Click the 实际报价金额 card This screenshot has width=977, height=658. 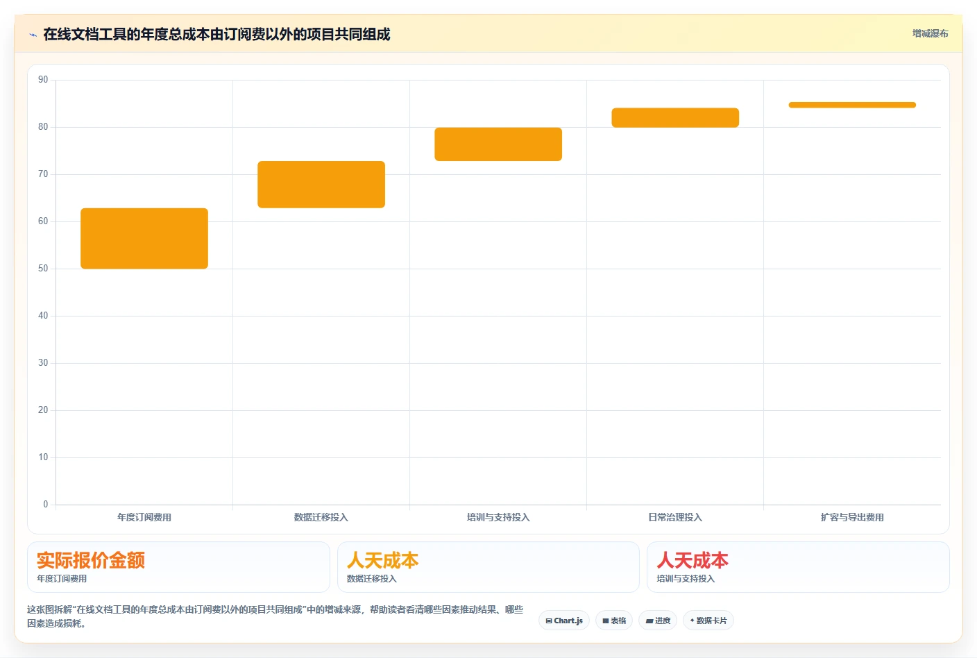[178, 567]
